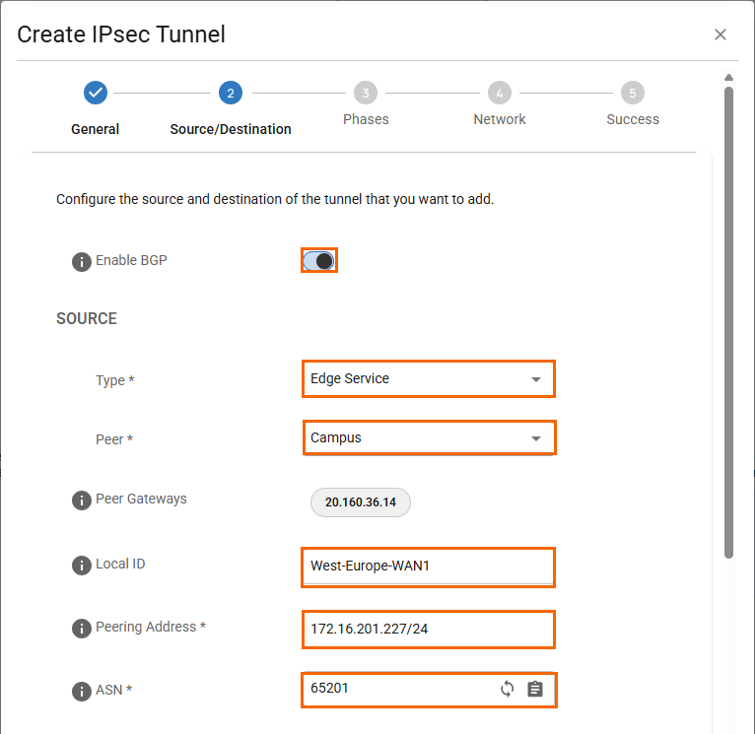Click the info icon next to Local ID
755x734 pixels.
pos(82,566)
